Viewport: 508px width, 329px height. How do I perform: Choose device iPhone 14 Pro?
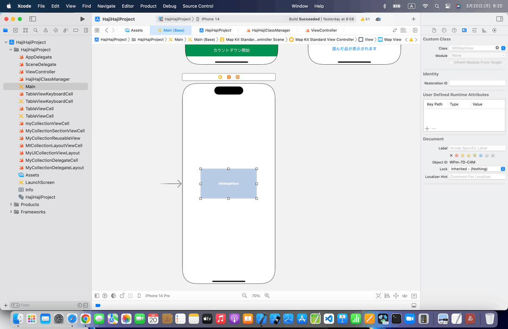157,296
